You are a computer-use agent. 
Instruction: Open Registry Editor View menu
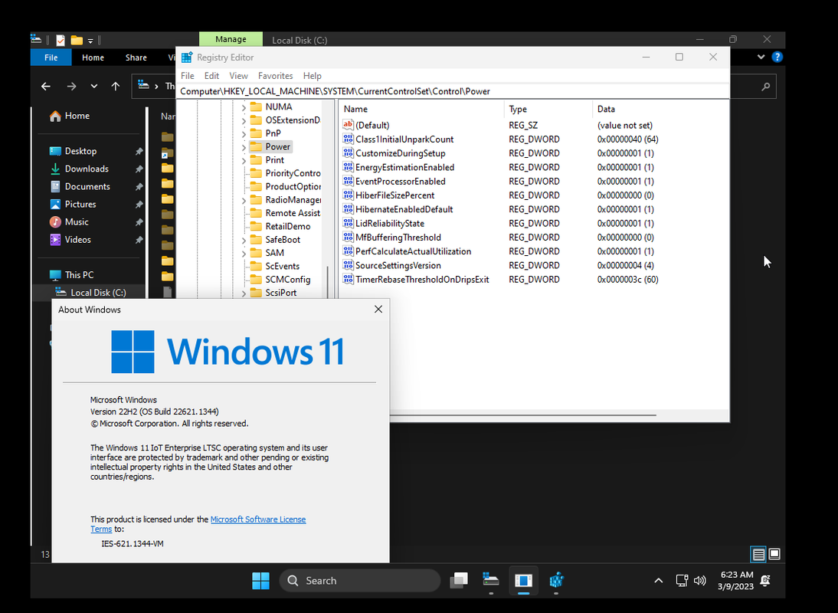[238, 76]
